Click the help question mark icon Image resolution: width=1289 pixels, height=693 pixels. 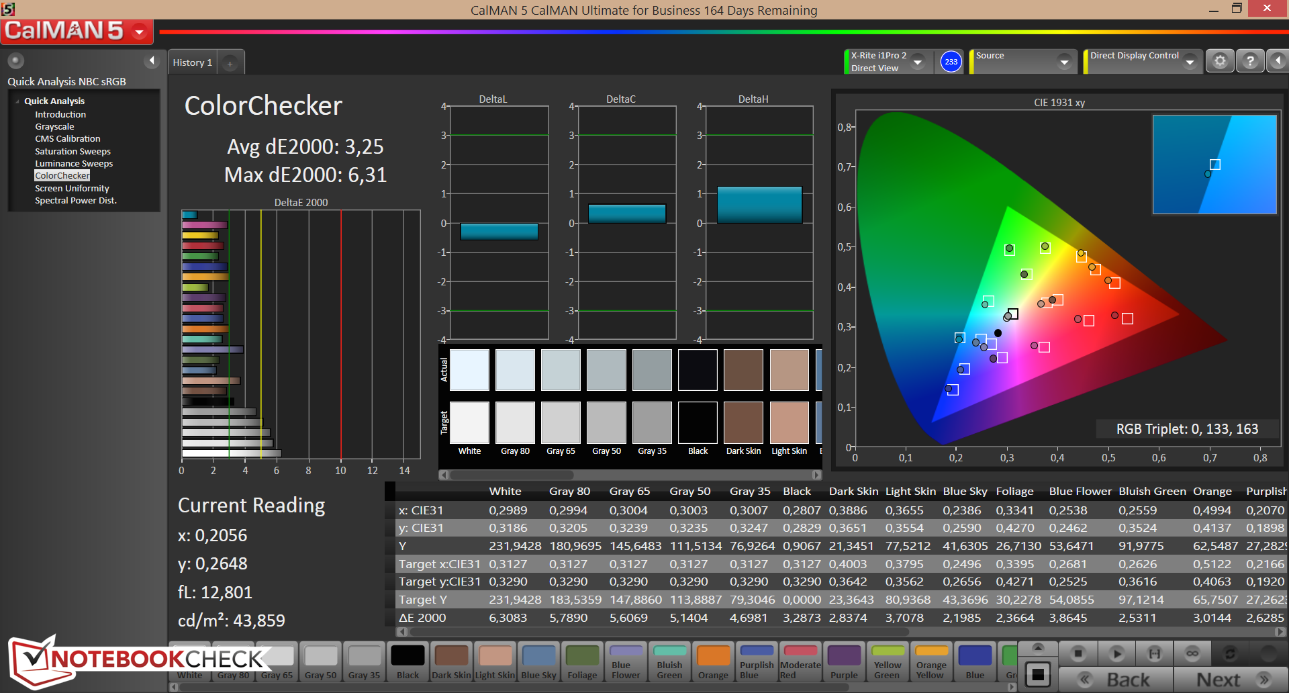pyautogui.click(x=1249, y=61)
